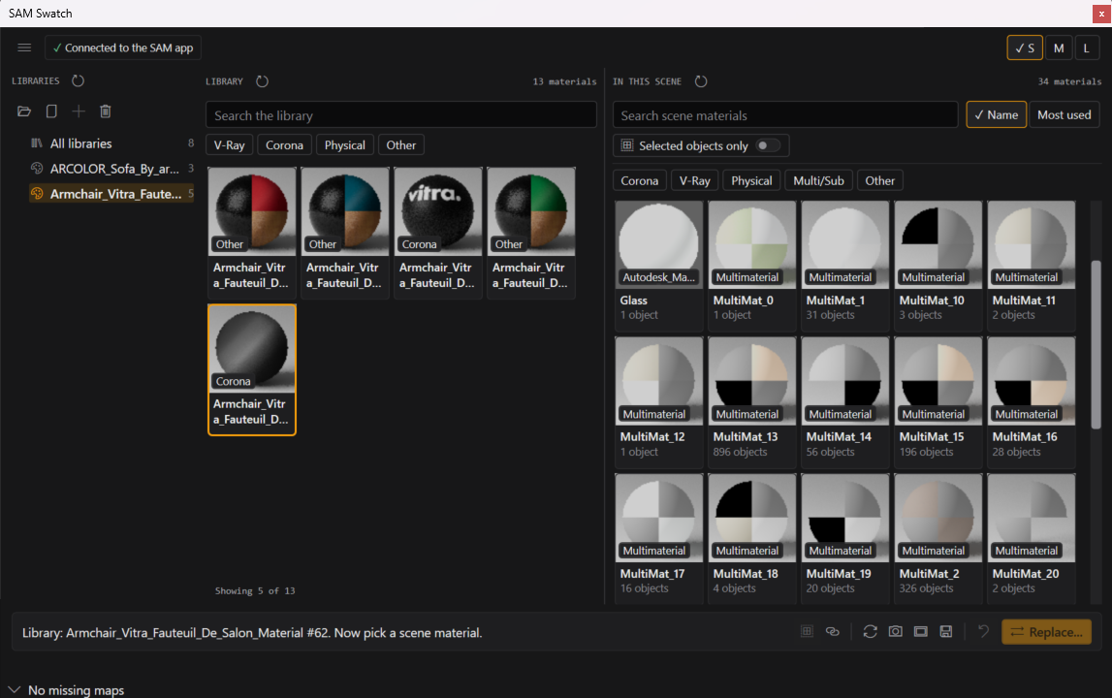Screen dimensions: 1112x698
Task: Click the floppy disk save icon
Action: (x=946, y=631)
